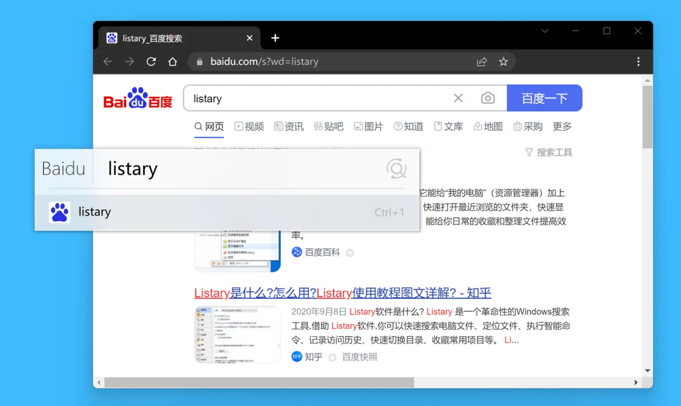The width and height of the screenshot is (681, 406).
Task: Bookmark this page with the star icon
Action: [x=504, y=61]
